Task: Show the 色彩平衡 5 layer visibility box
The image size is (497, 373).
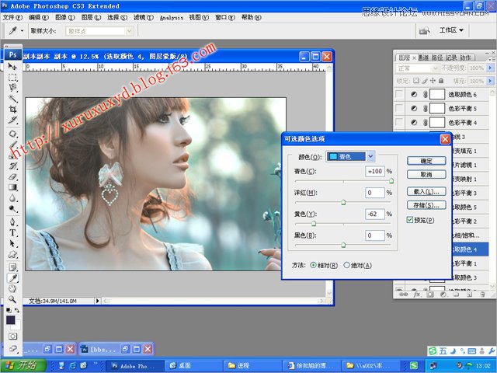Action: pos(400,108)
